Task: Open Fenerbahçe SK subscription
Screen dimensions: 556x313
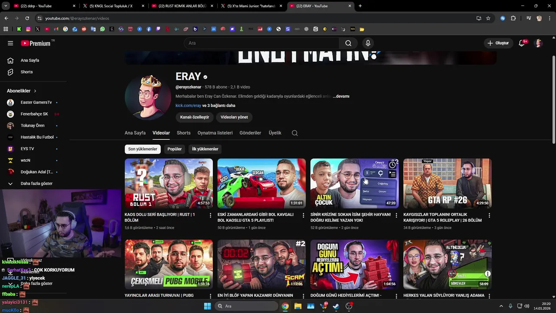Action: pyautogui.click(x=33, y=114)
